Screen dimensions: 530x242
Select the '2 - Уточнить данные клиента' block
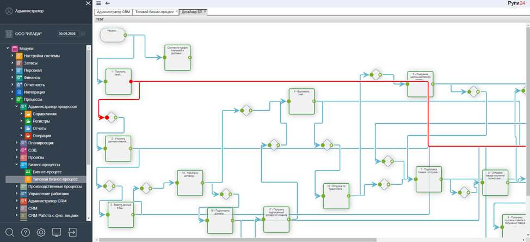(118, 148)
